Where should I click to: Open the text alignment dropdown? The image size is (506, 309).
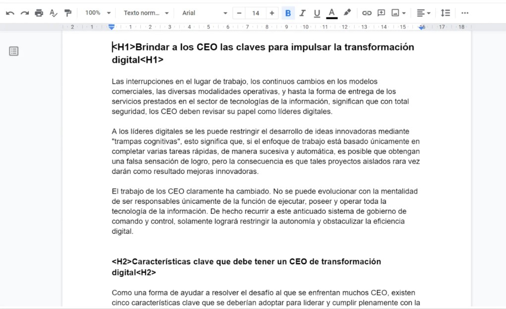point(423,13)
